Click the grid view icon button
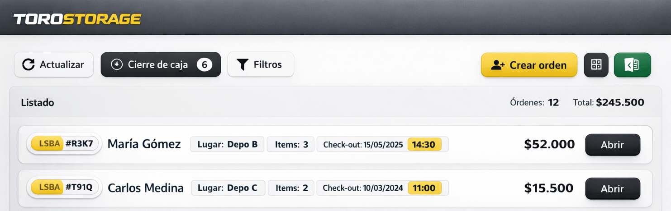This screenshot has height=211, width=671. click(596, 65)
